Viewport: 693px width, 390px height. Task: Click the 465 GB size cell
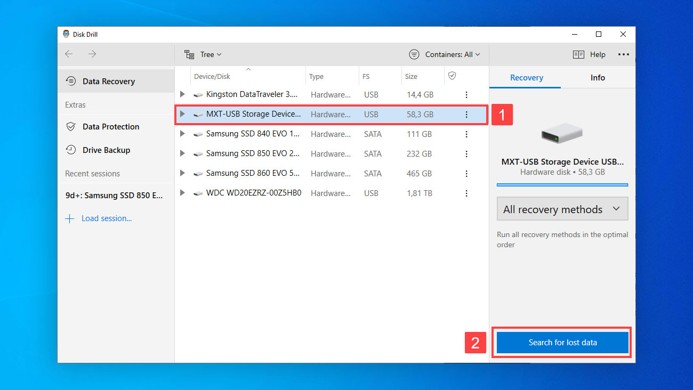(419, 174)
